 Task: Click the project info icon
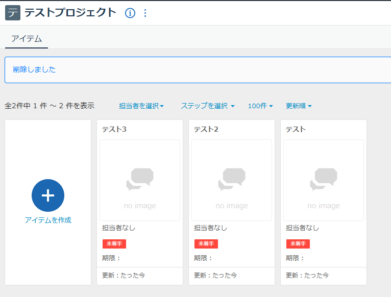click(130, 13)
